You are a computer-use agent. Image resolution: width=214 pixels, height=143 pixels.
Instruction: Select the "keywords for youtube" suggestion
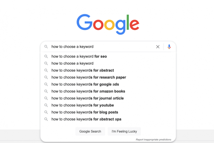[108, 105]
